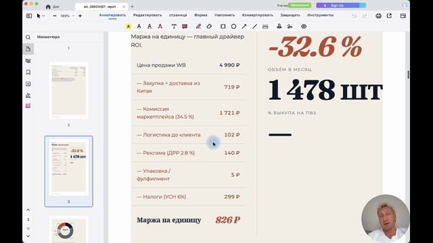Select the text box T tool
433x243 pixels.
click(174, 26)
